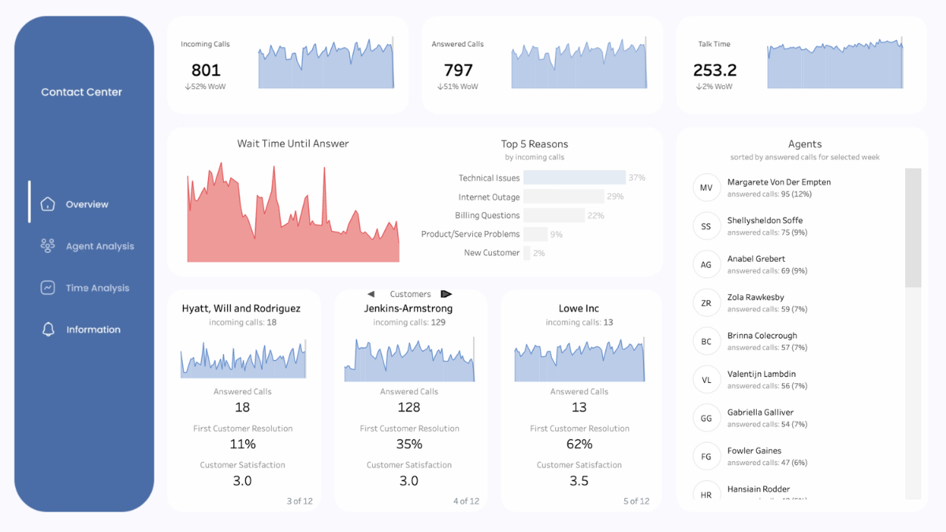The image size is (946, 532).
Task: Click the red Wait Time chart
Action: (293, 213)
